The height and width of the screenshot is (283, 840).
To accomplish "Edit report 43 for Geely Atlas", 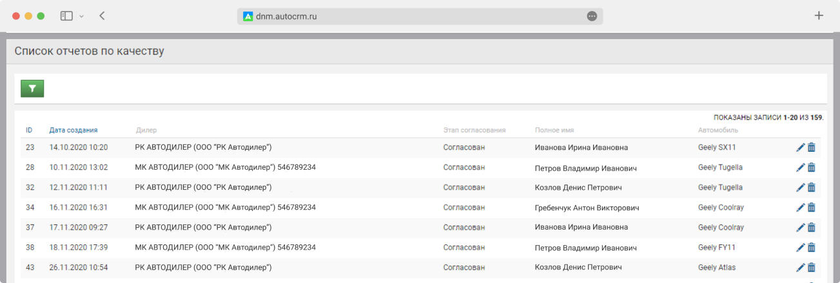I will tap(800, 268).
